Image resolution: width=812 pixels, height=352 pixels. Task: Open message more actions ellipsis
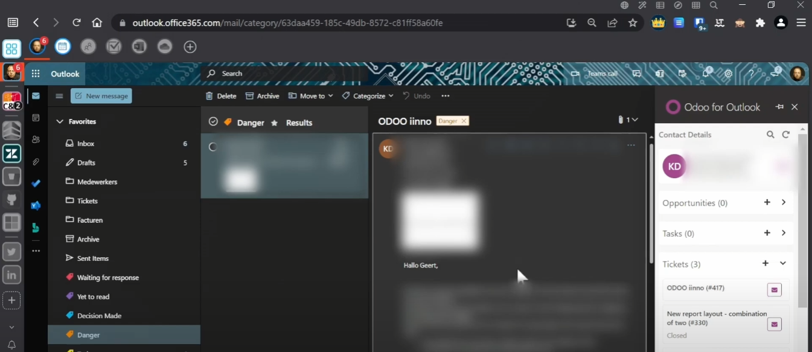click(x=631, y=145)
